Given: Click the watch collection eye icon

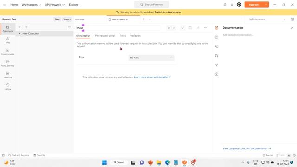Looking at the screenshot, I should tap(169, 28).
